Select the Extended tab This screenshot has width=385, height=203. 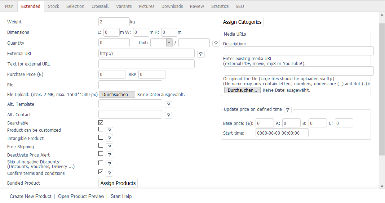[31, 6]
